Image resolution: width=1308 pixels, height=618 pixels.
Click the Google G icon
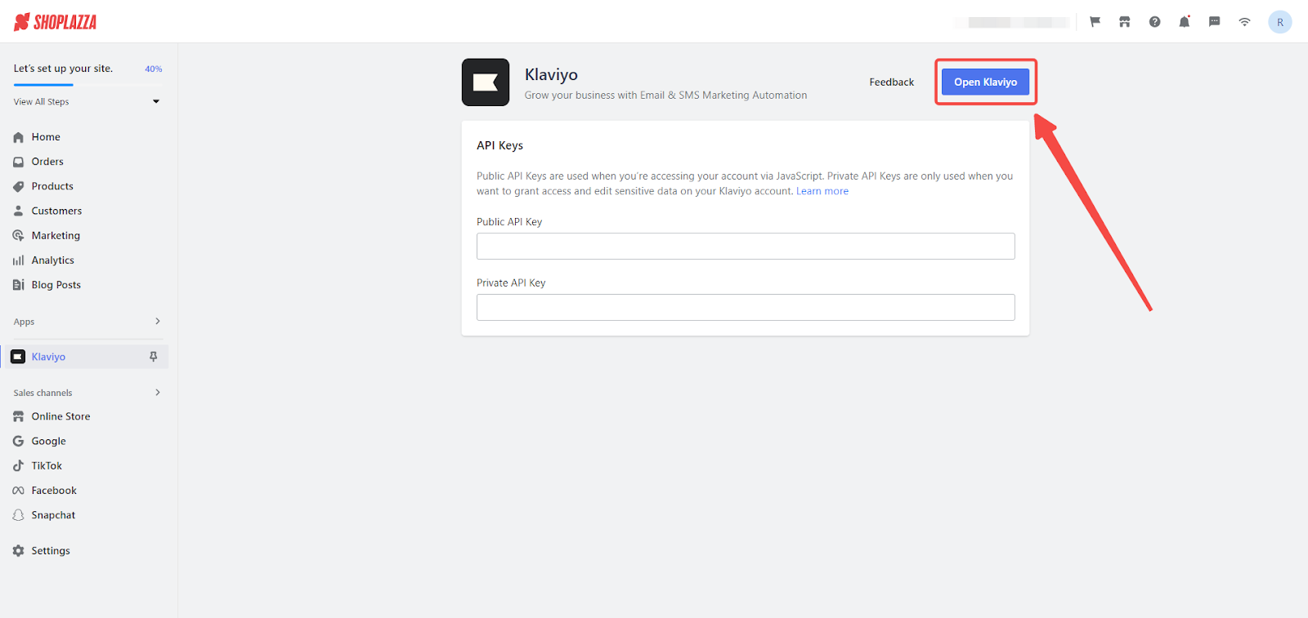click(18, 441)
